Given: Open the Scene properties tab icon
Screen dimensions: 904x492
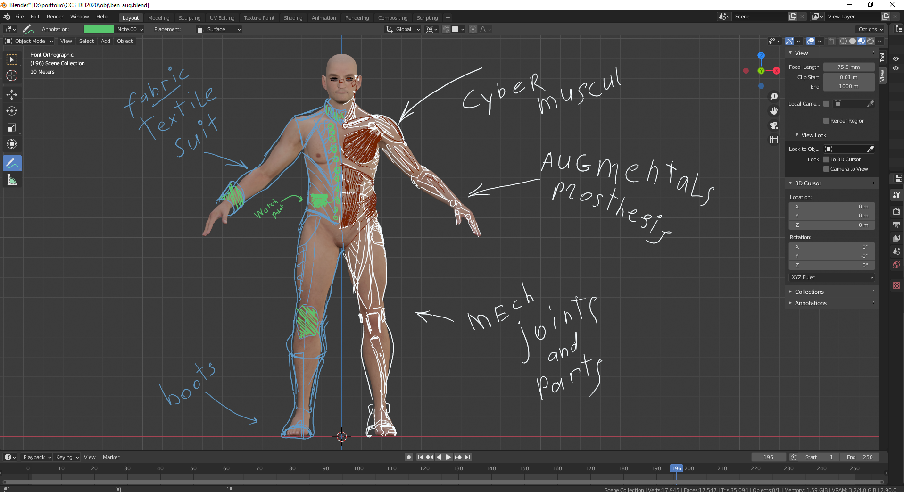Looking at the screenshot, I should coord(896,251).
